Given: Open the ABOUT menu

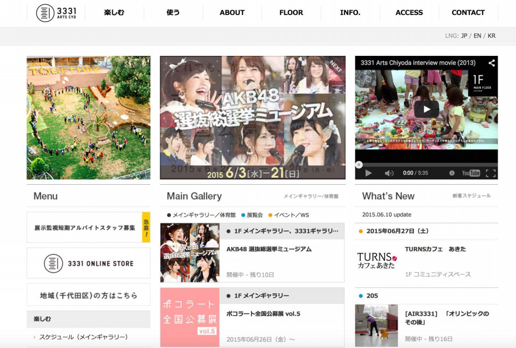Looking at the screenshot, I should coord(232,12).
